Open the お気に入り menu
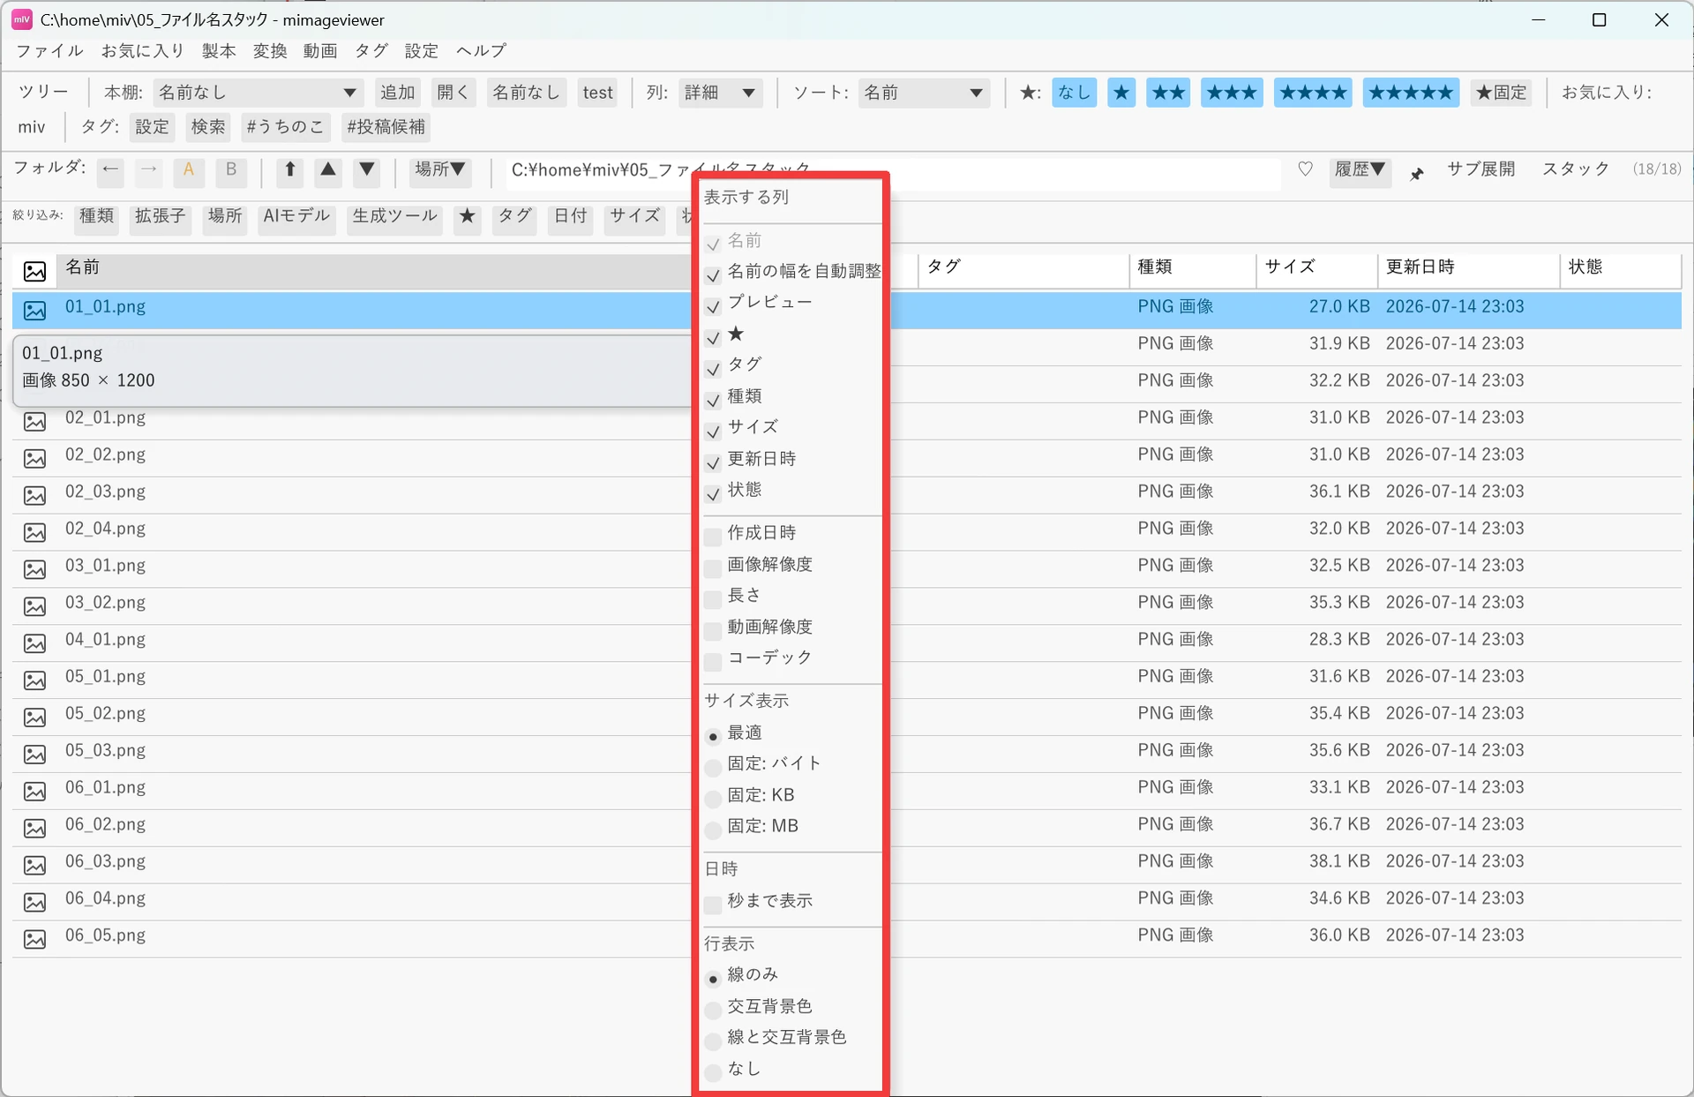 pyautogui.click(x=142, y=51)
